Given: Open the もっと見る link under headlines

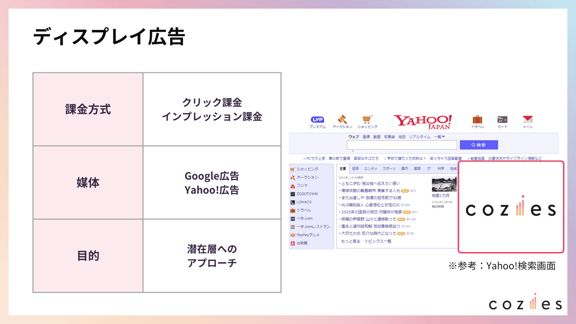Looking at the screenshot, I should pyautogui.click(x=351, y=241).
